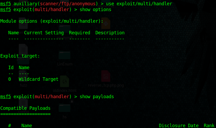The image size is (216, 128).
Task: Select the LinEnum folder icon
Action: (x=65, y=55)
